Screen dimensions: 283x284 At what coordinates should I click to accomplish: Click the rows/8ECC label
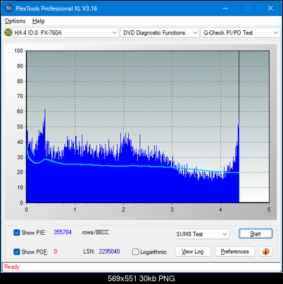[95, 232]
